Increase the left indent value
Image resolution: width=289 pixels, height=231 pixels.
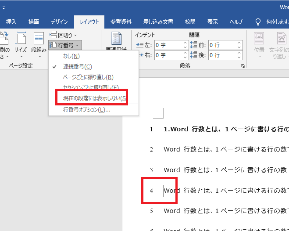pos(185,43)
